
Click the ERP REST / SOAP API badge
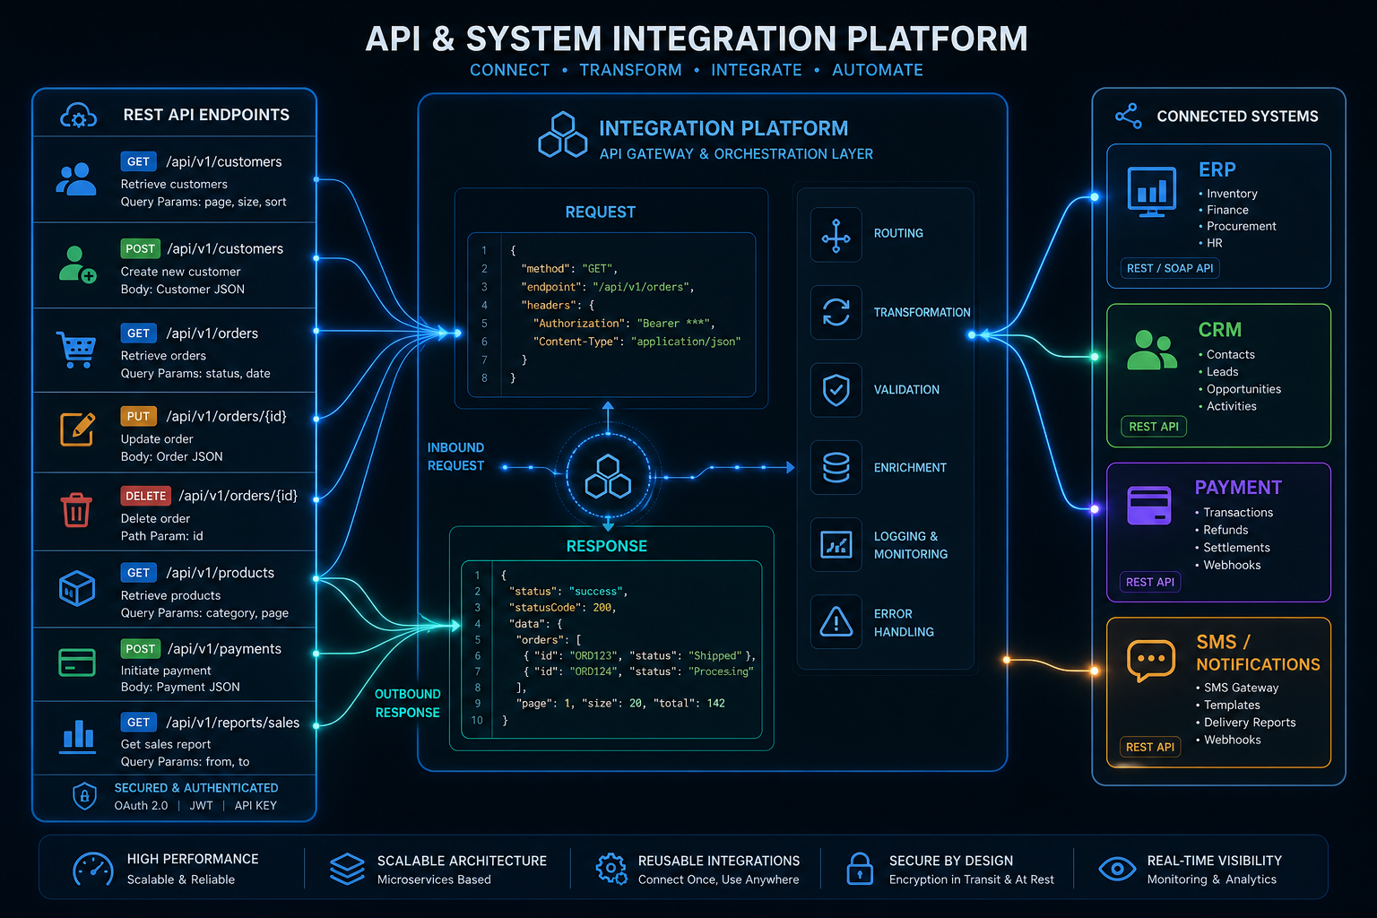[x=1170, y=268]
